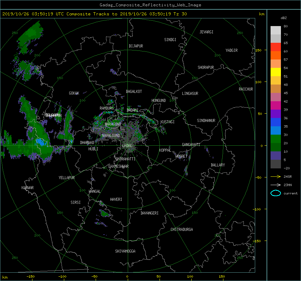Click the green 30 dBZ color swatch
Screen dimensions: 301x281
(276, 139)
